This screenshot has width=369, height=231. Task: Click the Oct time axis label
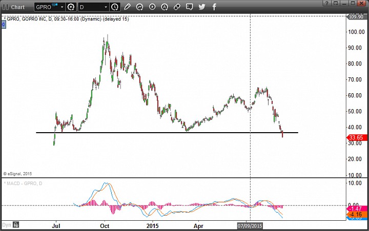point(105,226)
